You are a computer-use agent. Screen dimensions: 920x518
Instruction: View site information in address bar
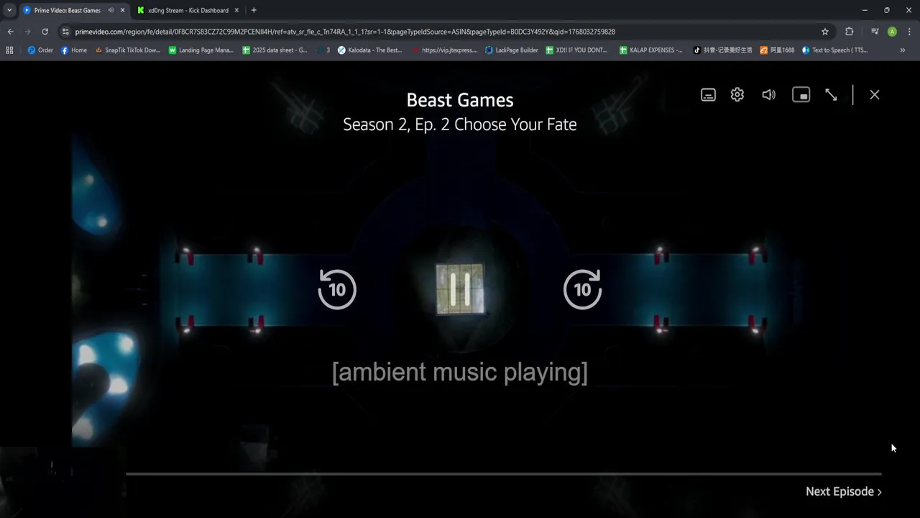(x=65, y=32)
